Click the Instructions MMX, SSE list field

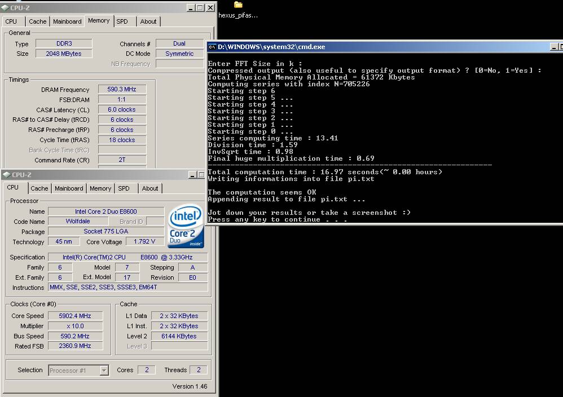point(128,287)
